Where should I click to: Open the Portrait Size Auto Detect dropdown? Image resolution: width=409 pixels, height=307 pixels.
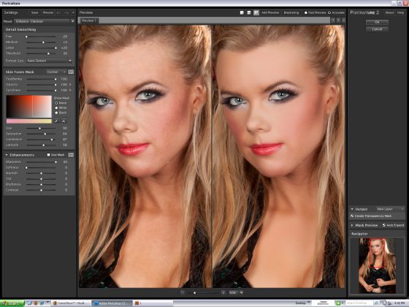[x=50, y=61]
